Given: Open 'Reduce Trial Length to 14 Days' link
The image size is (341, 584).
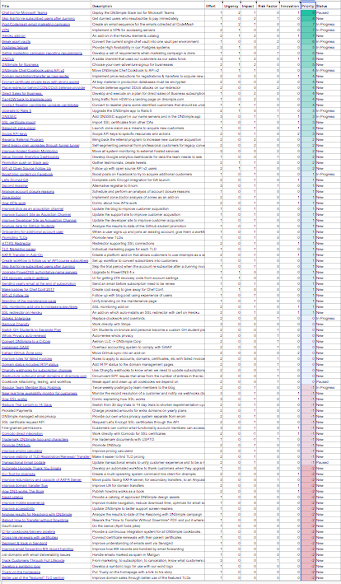Looking at the screenshot, I should pyautogui.click(x=27, y=404).
